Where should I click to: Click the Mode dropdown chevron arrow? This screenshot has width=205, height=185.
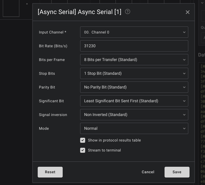coord(184,128)
